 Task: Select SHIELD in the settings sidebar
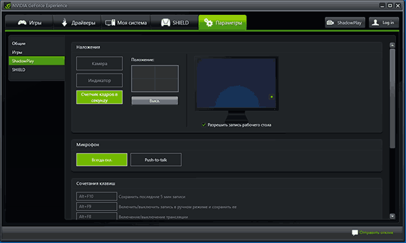click(37, 70)
